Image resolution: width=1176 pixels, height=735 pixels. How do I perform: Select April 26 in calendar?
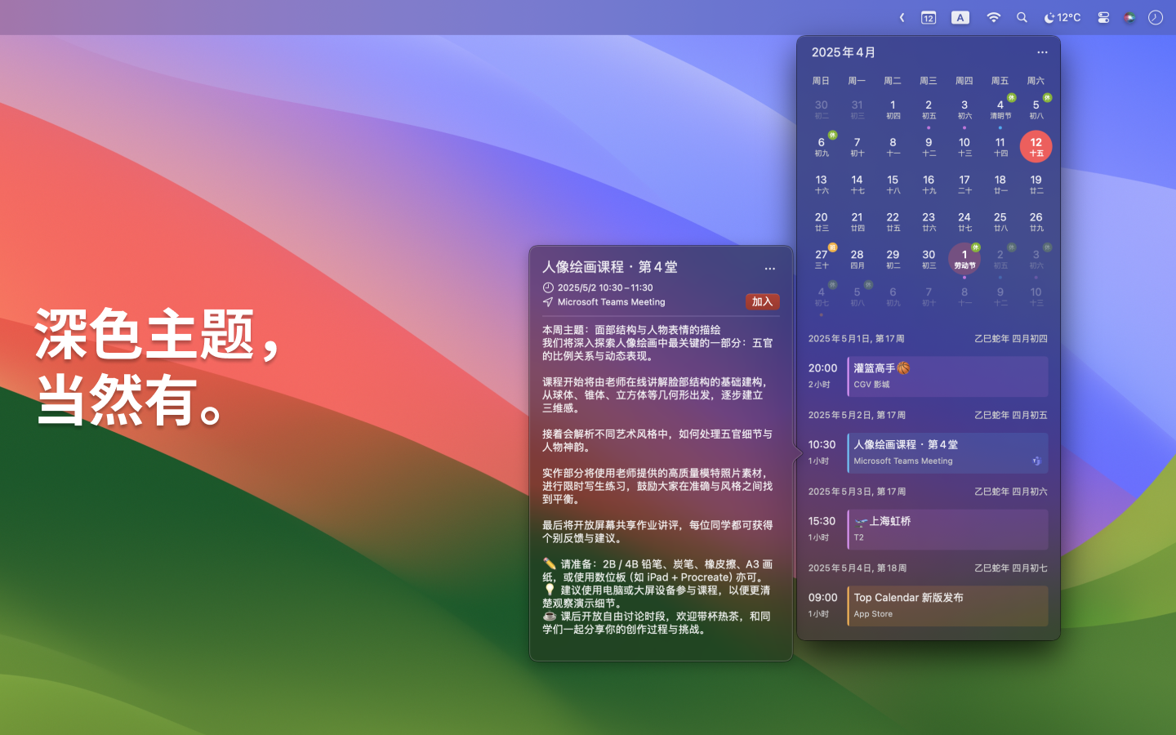(x=1036, y=222)
